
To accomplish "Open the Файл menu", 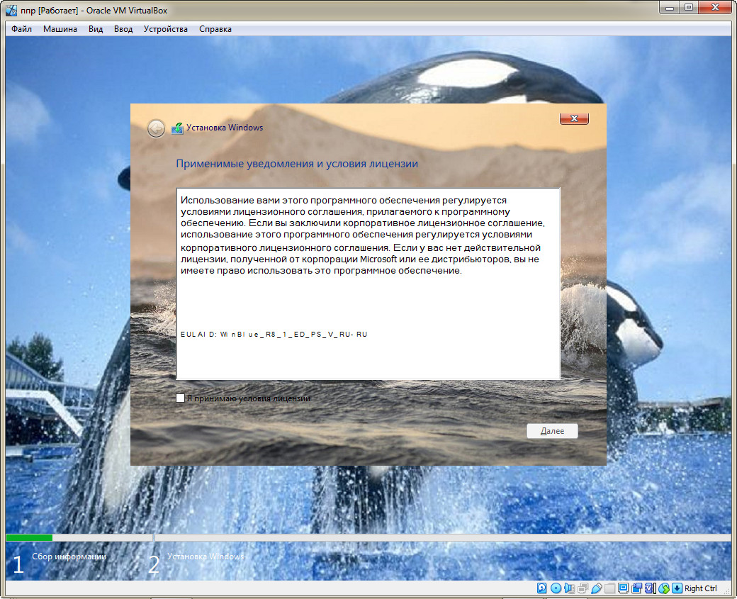I will pyautogui.click(x=22, y=29).
